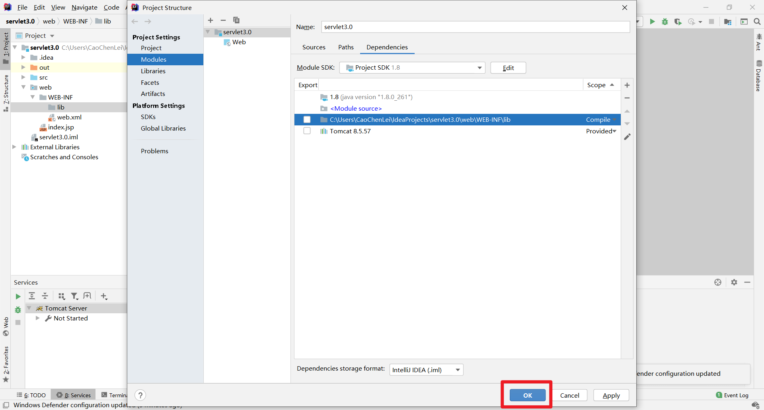Click the remove module minus icon
The image size is (764, 410).
(223, 20)
